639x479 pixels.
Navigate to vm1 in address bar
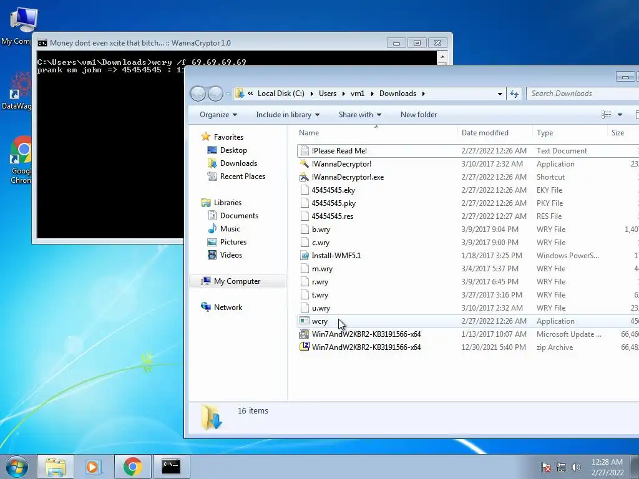tap(358, 94)
